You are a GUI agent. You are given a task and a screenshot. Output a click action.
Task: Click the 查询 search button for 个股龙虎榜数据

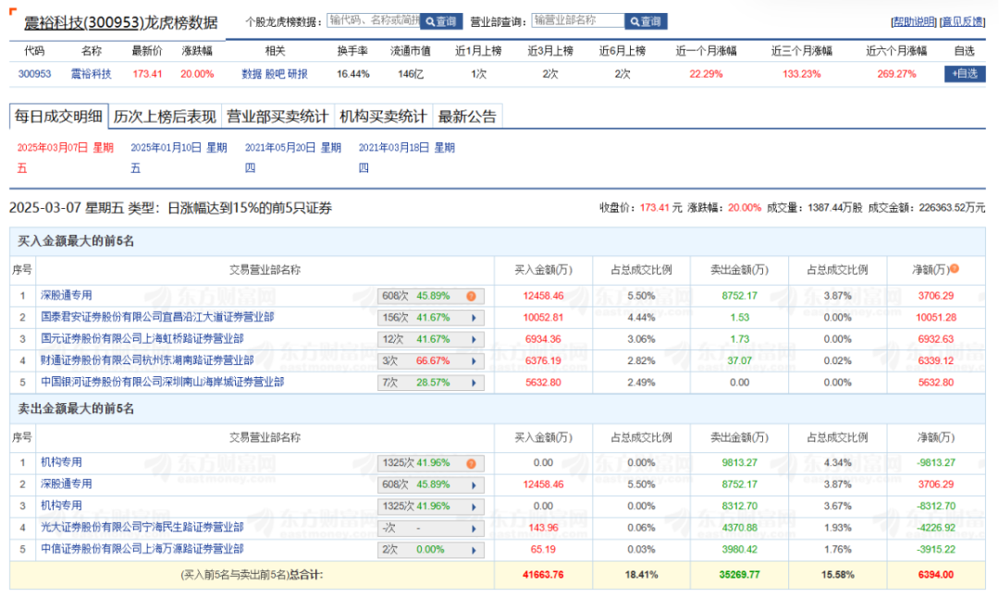click(441, 21)
